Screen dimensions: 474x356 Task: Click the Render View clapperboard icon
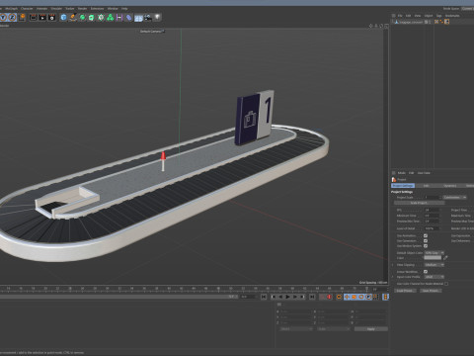[34, 18]
